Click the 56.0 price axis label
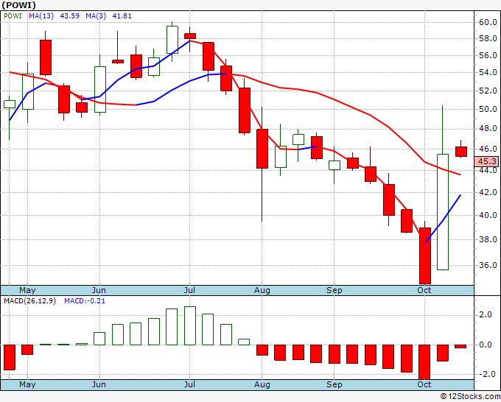This screenshot has width=501, height=402. pyautogui.click(x=488, y=55)
